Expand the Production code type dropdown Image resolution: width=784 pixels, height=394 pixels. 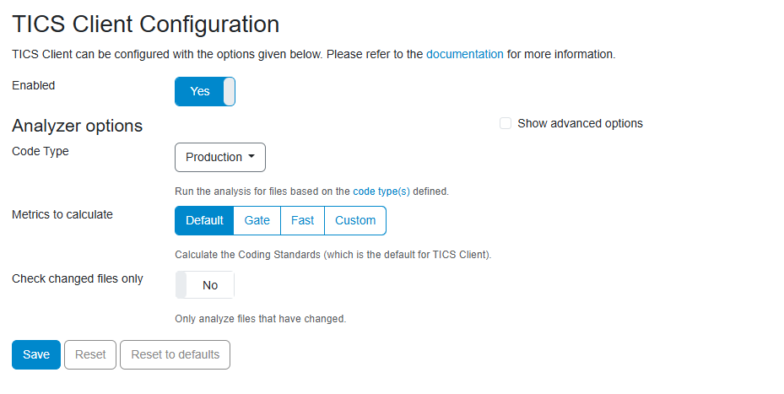coord(219,157)
